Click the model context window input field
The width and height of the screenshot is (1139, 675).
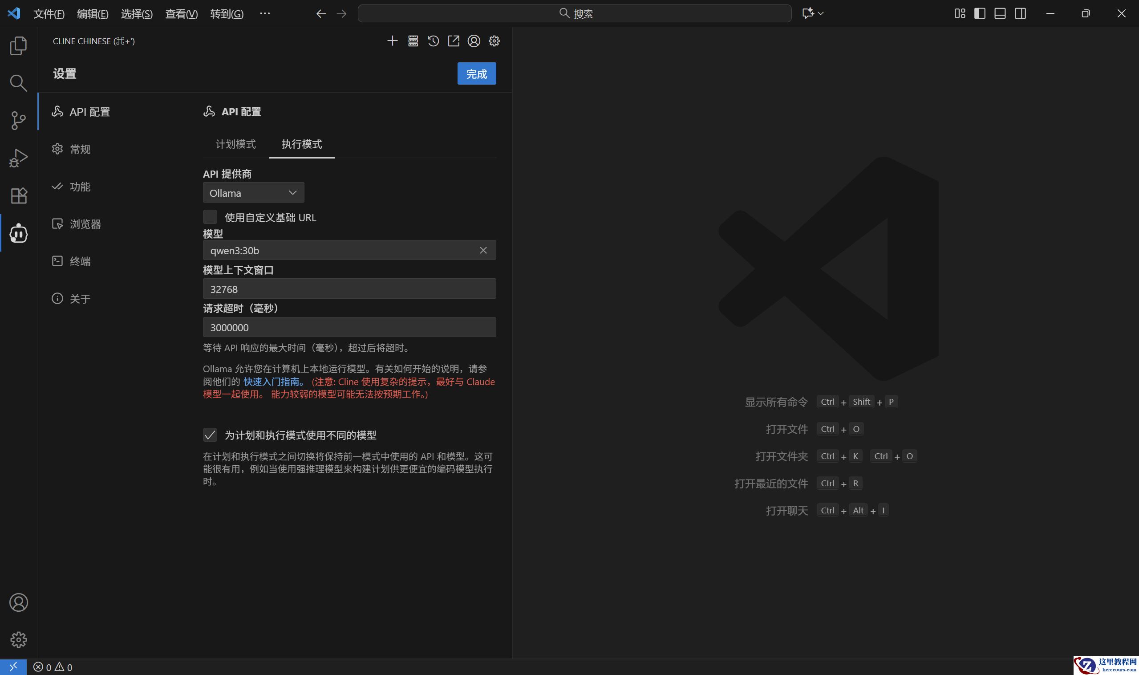click(349, 289)
